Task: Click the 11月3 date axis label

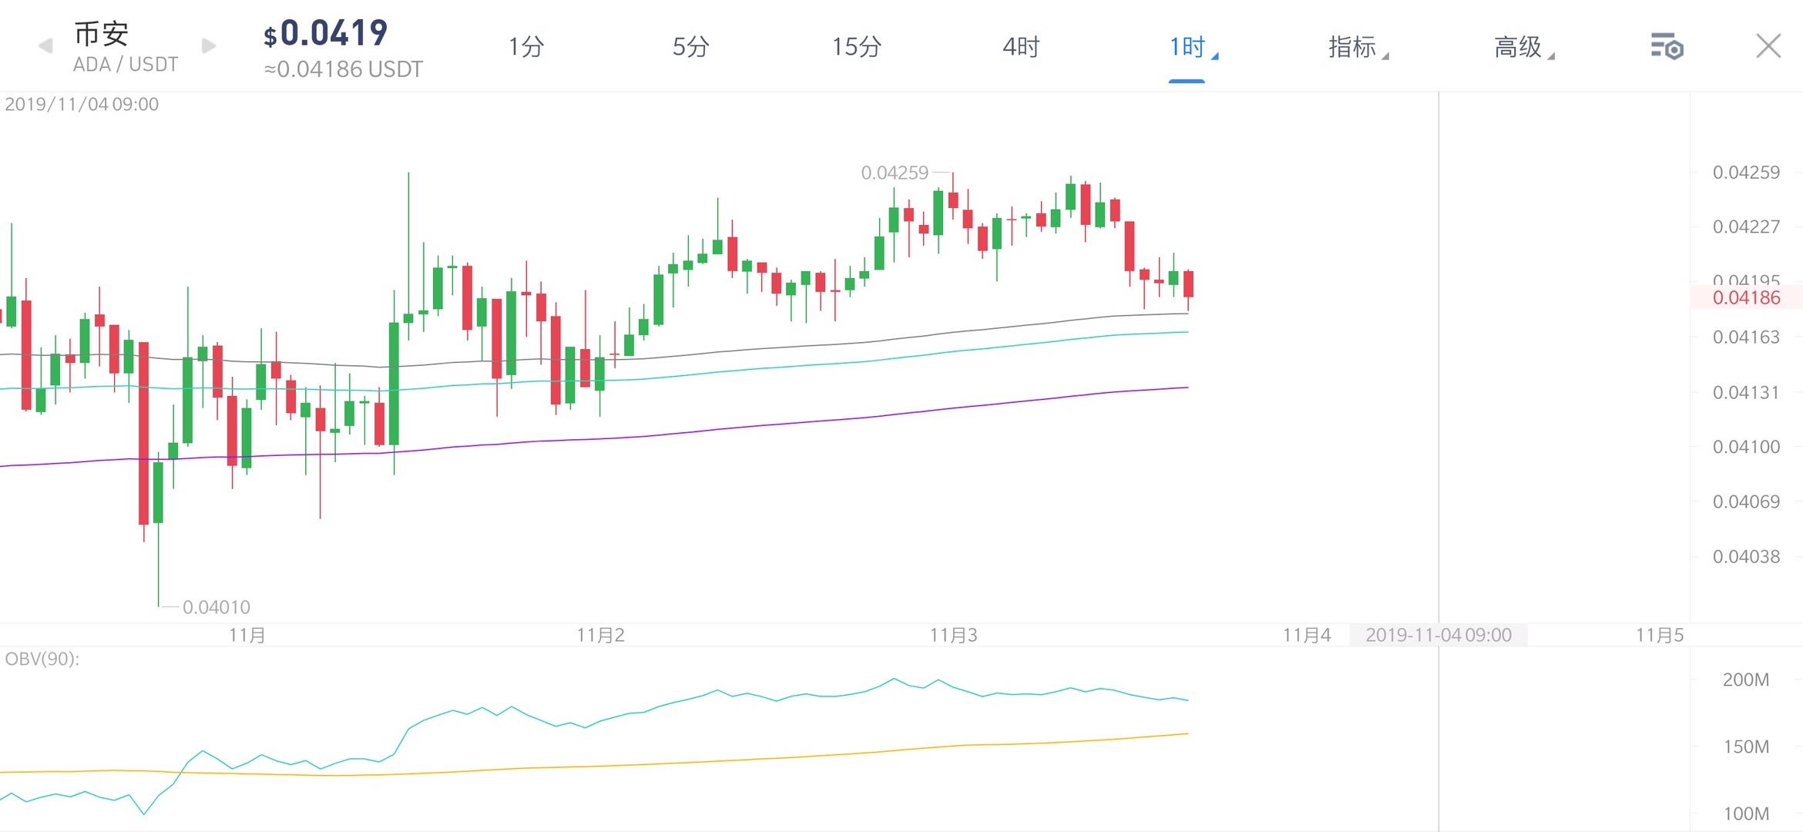Action: [x=954, y=635]
